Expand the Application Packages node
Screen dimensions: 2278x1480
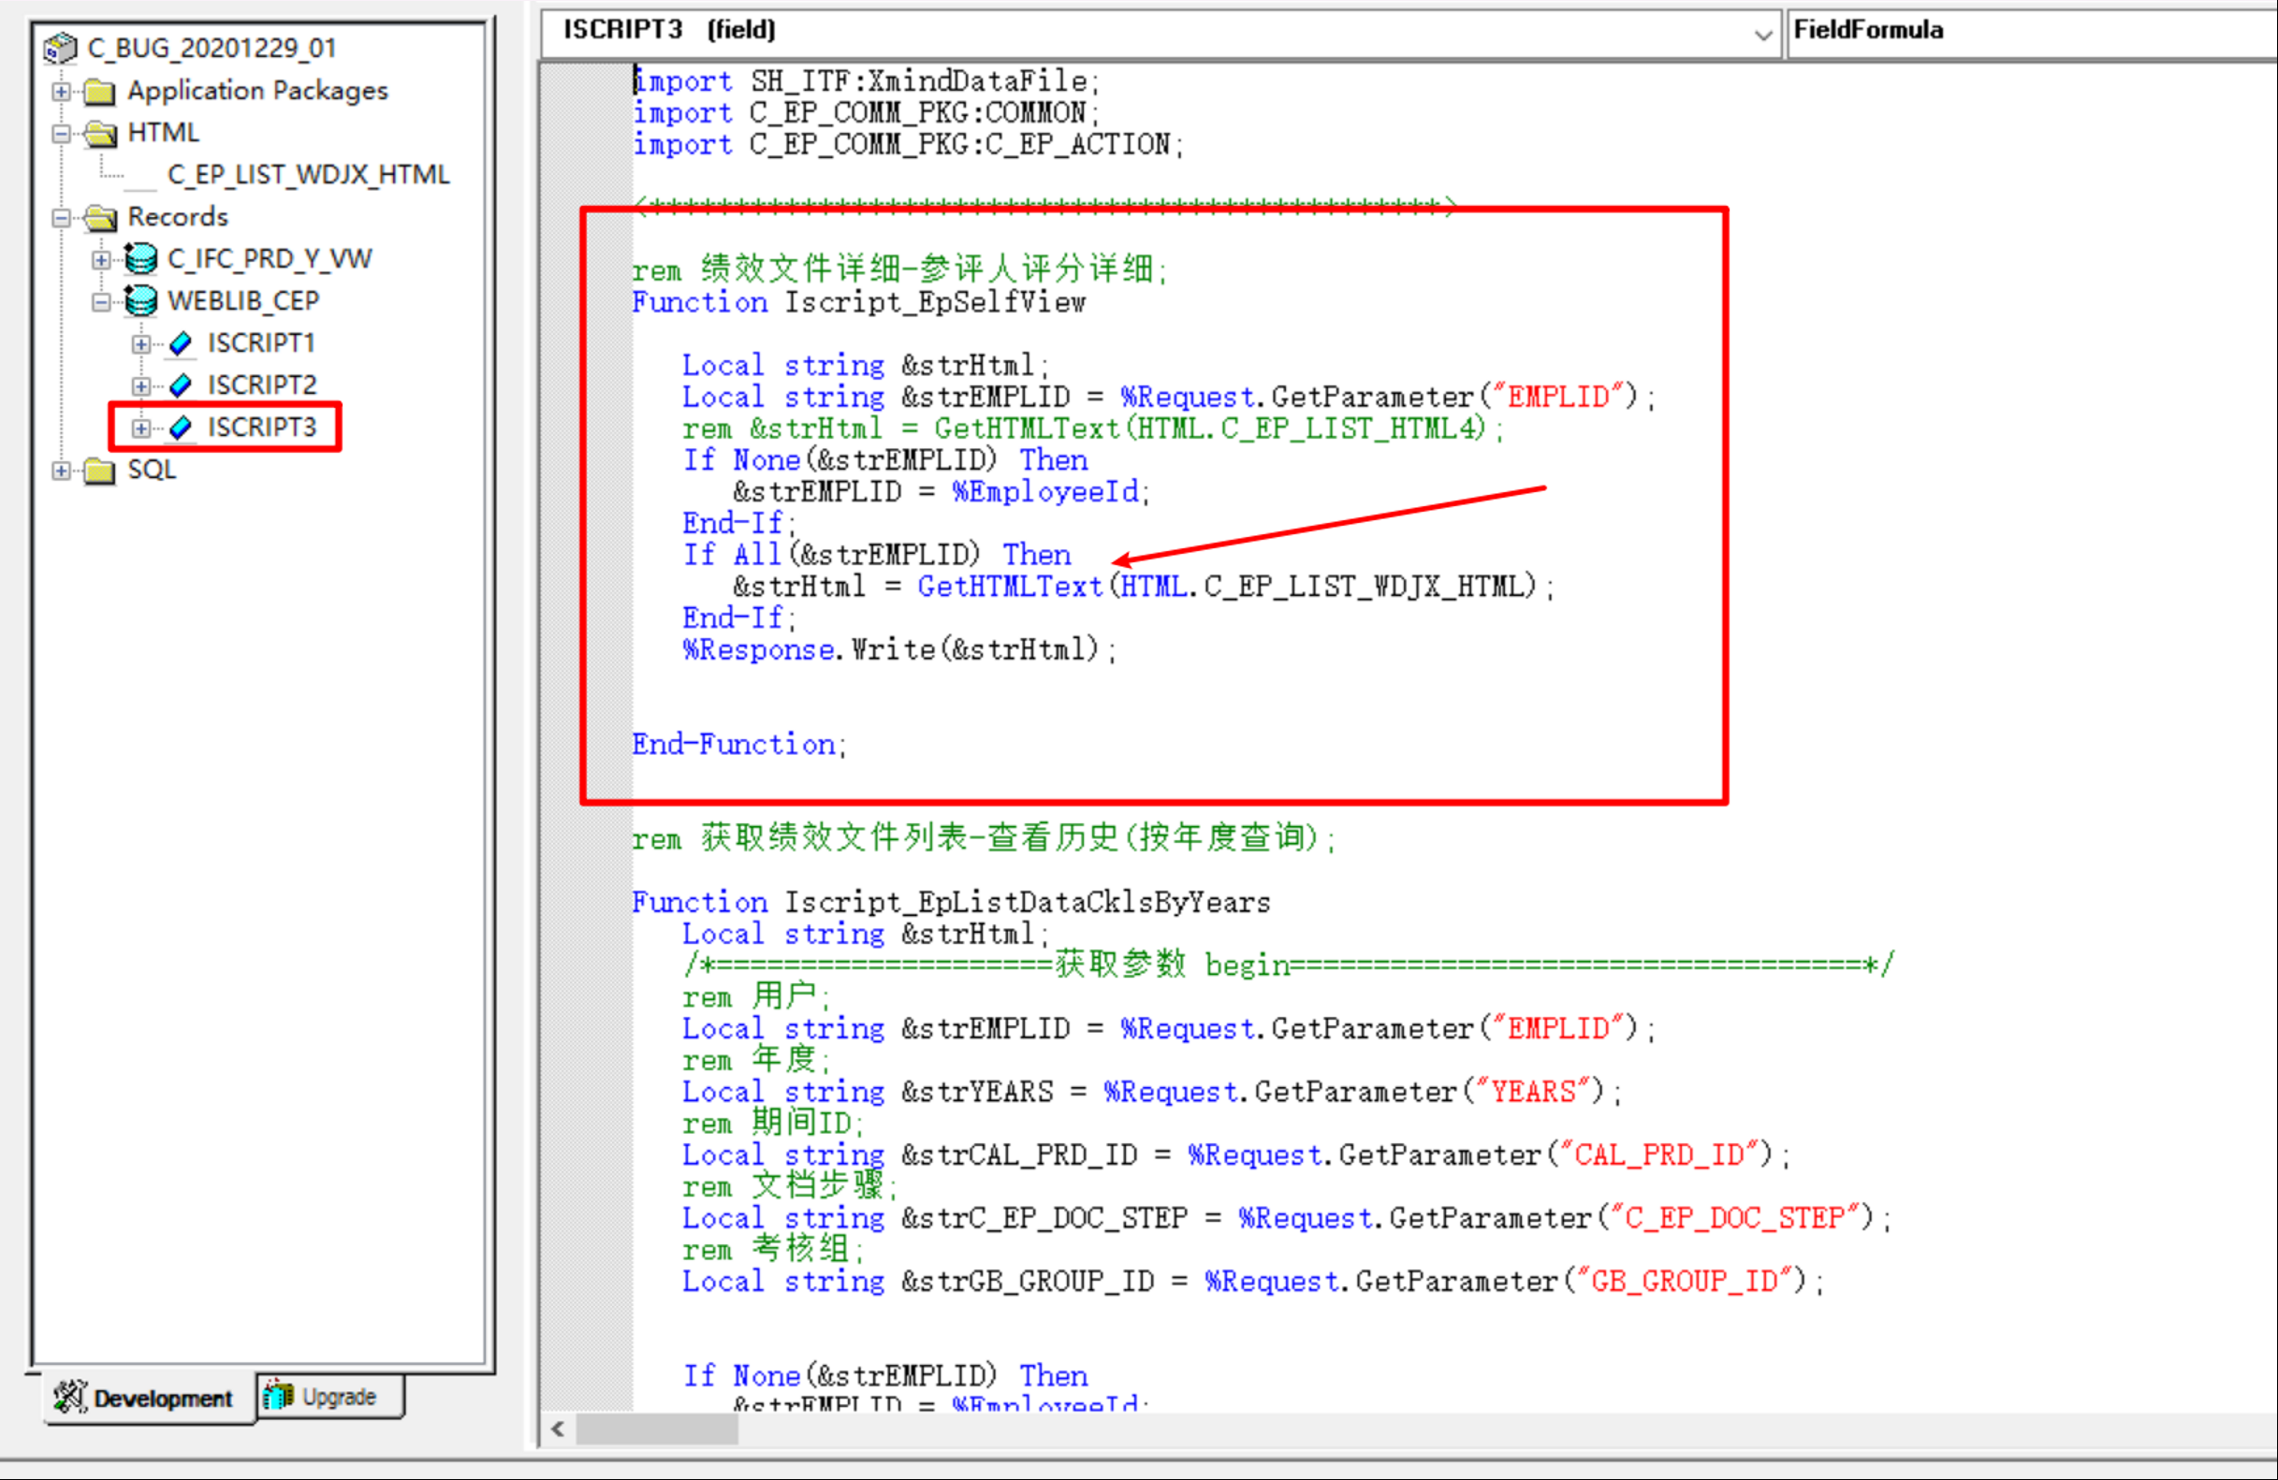click(61, 92)
